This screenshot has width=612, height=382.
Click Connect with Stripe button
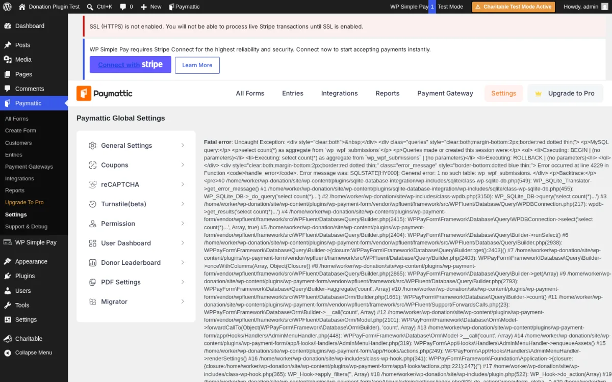[x=131, y=65]
